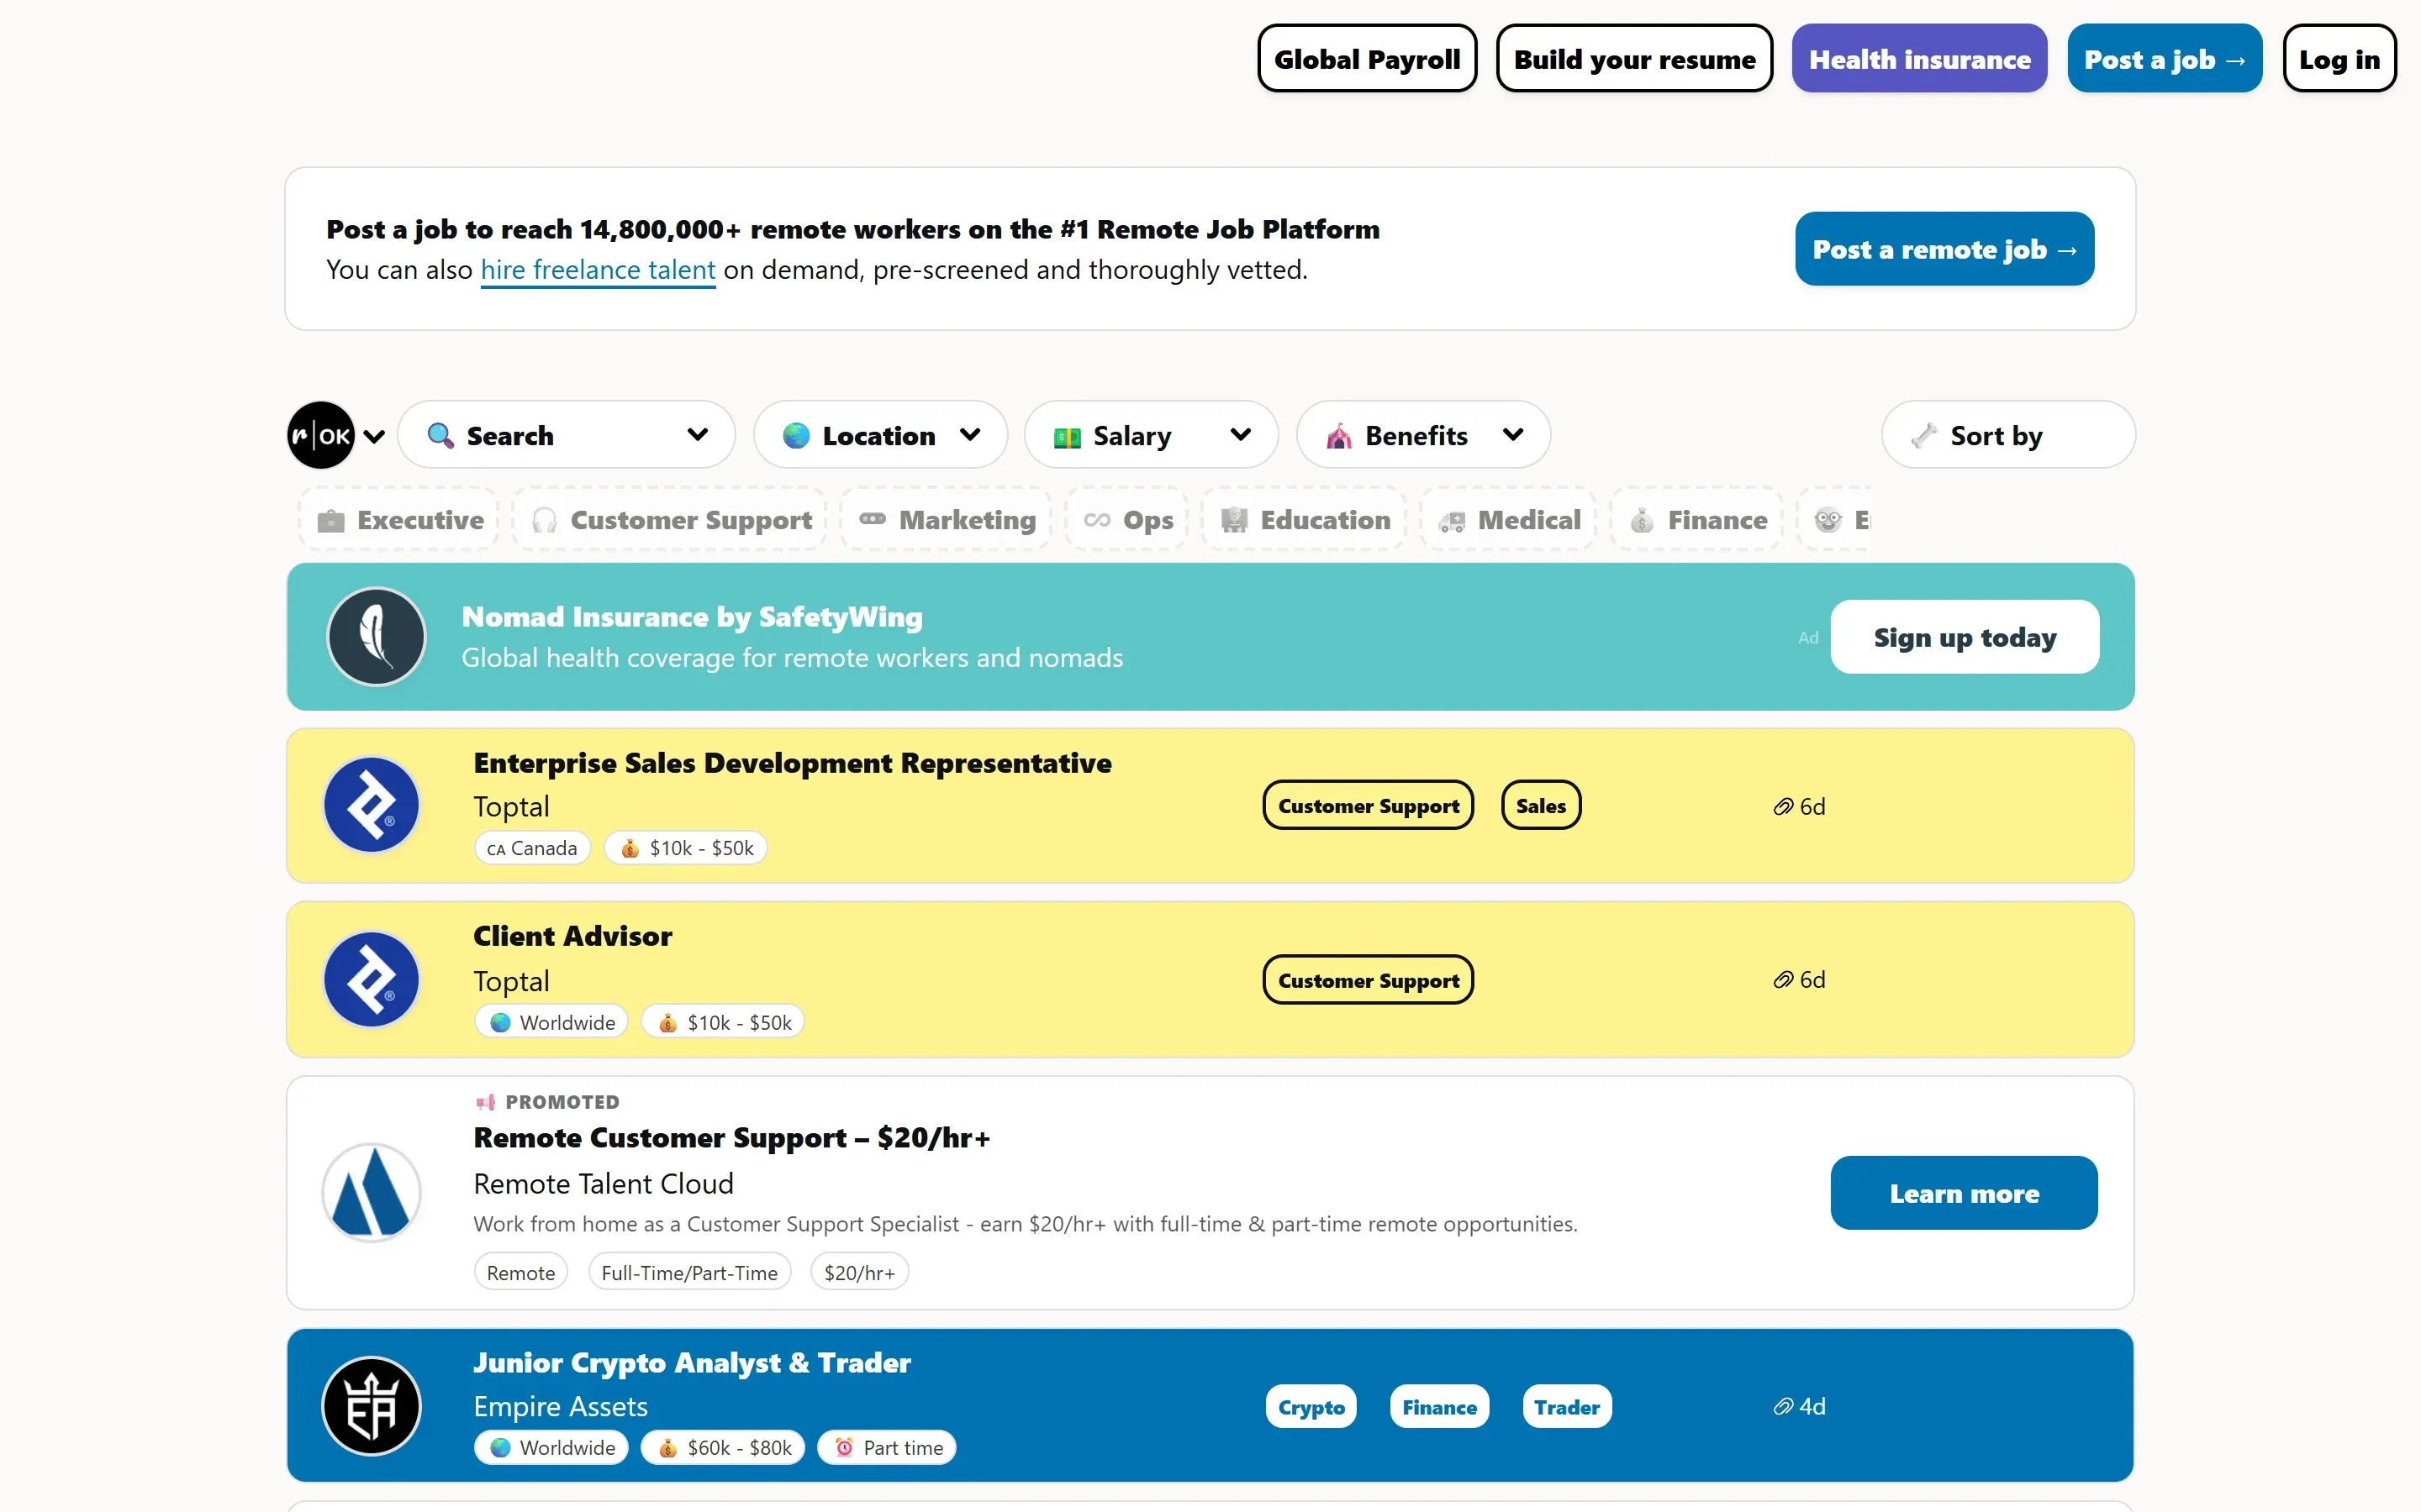Expand the Location filter dropdown
Screen dimensions: 2421x1512
(x=880, y=435)
